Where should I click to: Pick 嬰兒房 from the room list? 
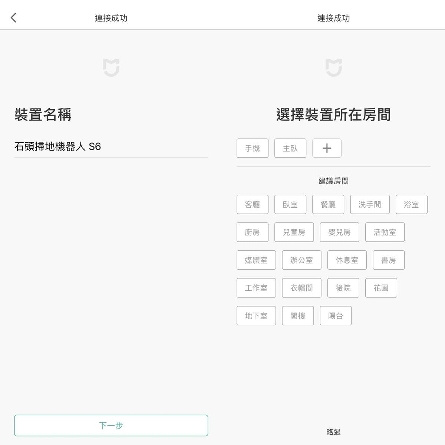pos(339,232)
